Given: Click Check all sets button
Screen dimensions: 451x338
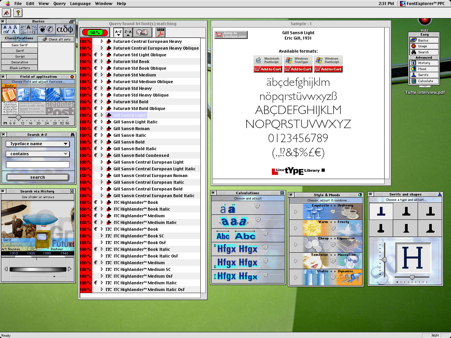Looking at the screenshot, I should (56, 39).
